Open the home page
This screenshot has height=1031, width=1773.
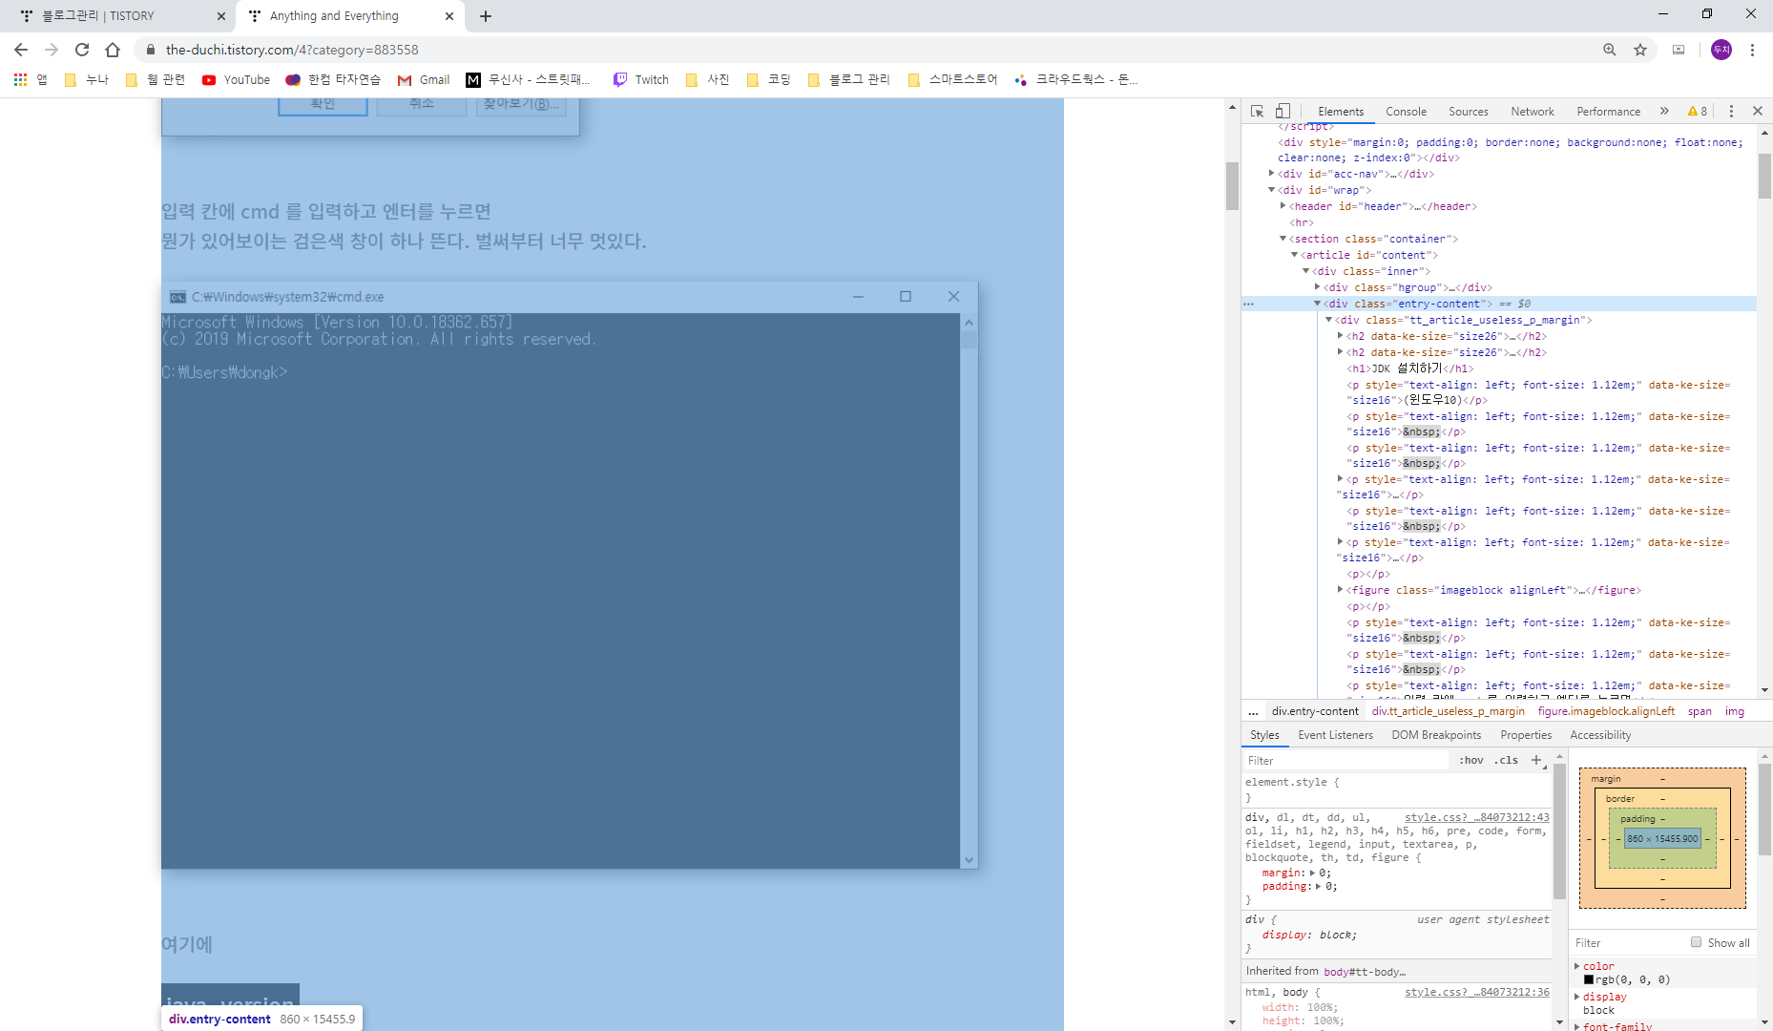(x=113, y=50)
